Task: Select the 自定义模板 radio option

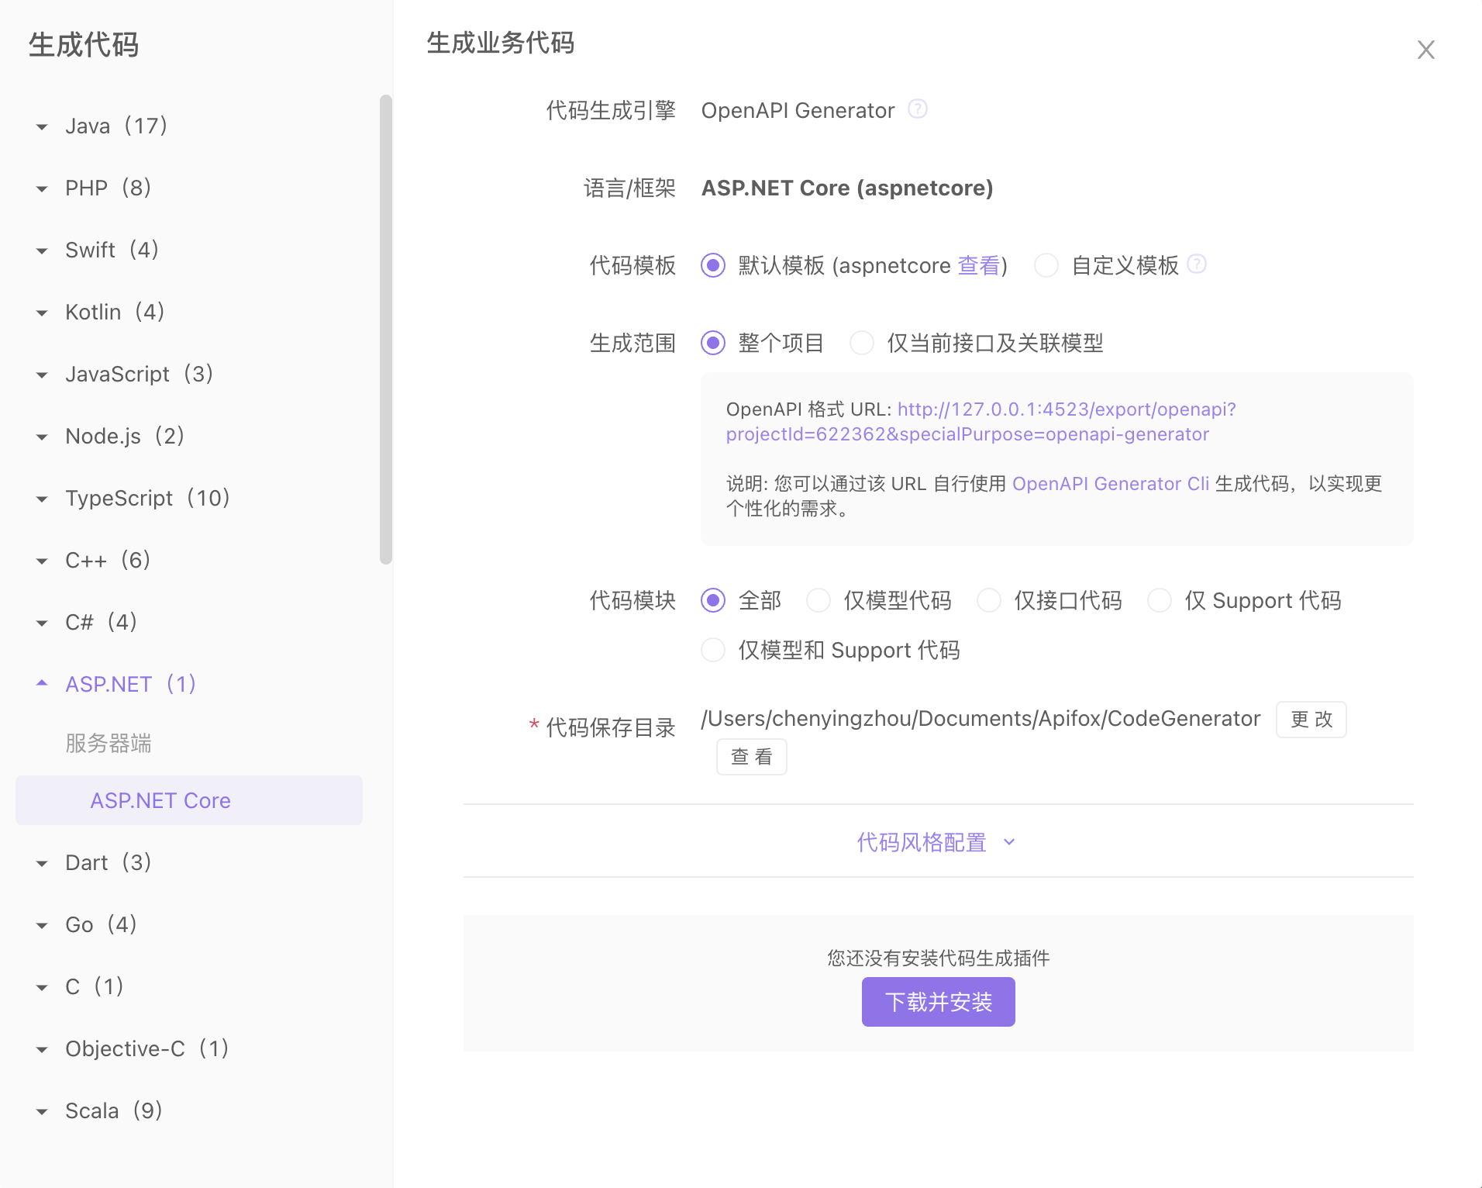Action: pyautogui.click(x=1046, y=265)
